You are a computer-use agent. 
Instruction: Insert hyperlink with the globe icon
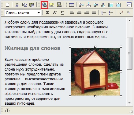(x=44, y=5)
